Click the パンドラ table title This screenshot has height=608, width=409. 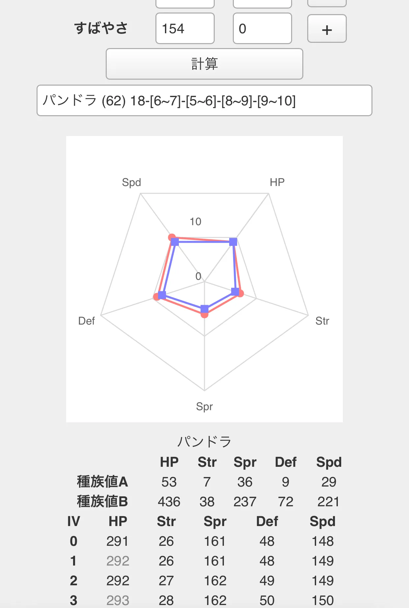[204, 441]
